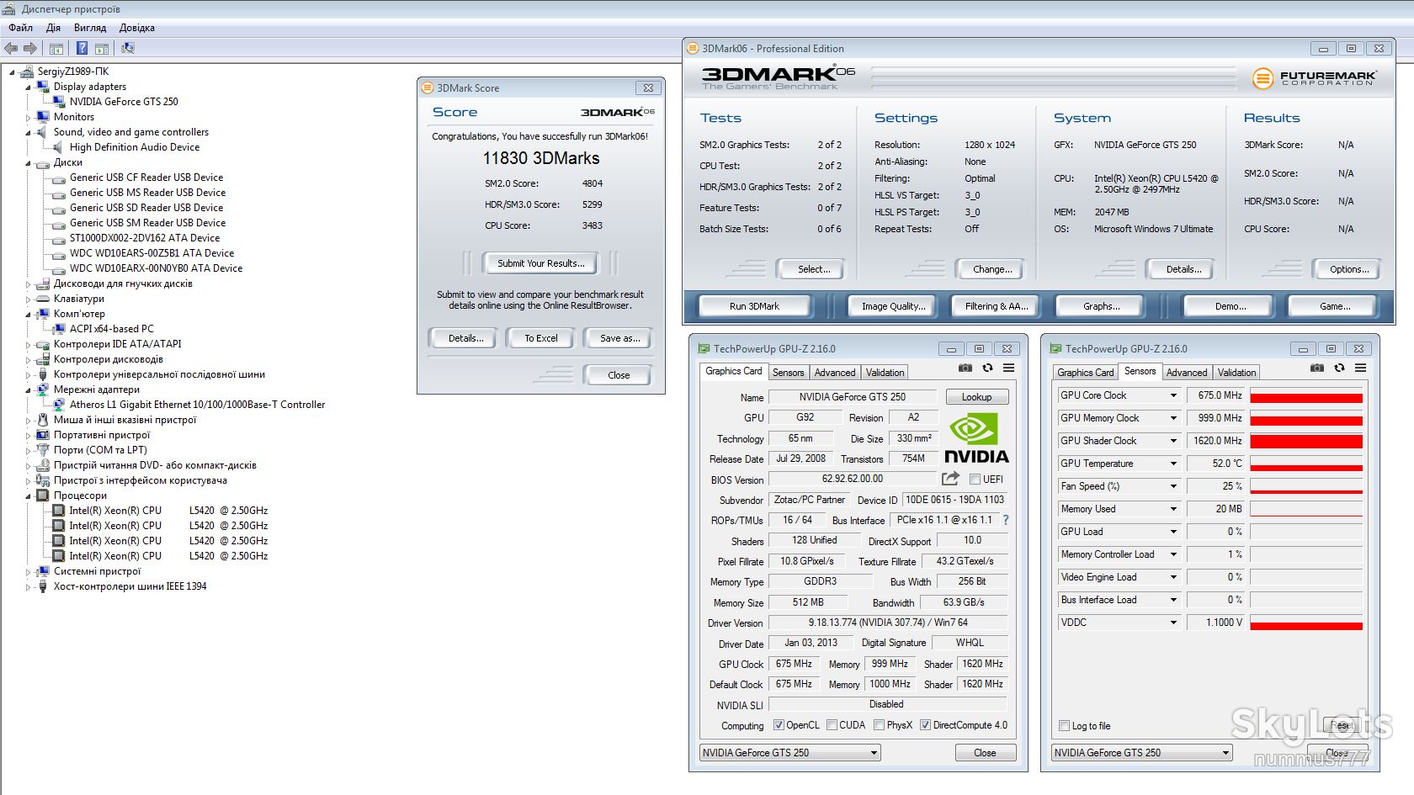Screen dimensions: 1414x795
Task: Toggle PhysX checkbox
Action: click(x=879, y=725)
